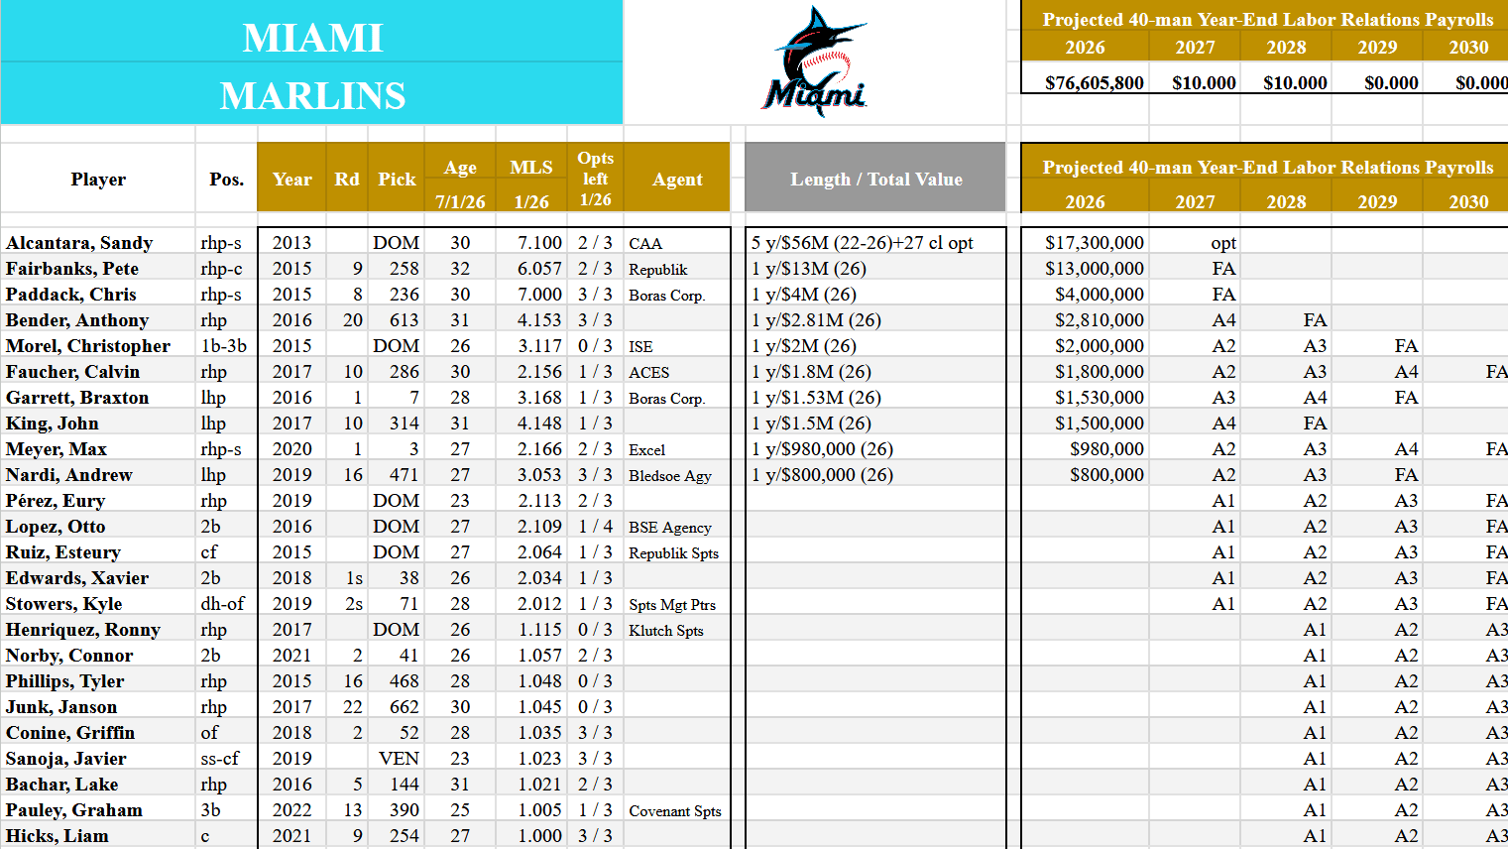This screenshot has height=849, width=1508.
Task: Select contract cell 1 y/$1.53M (26)
Action: (875, 397)
